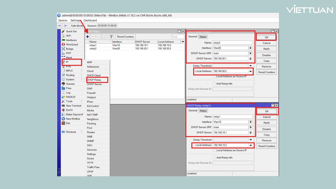The width and height of the screenshot is (336, 189).
Task: Enable Local Address as Source IP for relay2
Action: click(x=214, y=76)
